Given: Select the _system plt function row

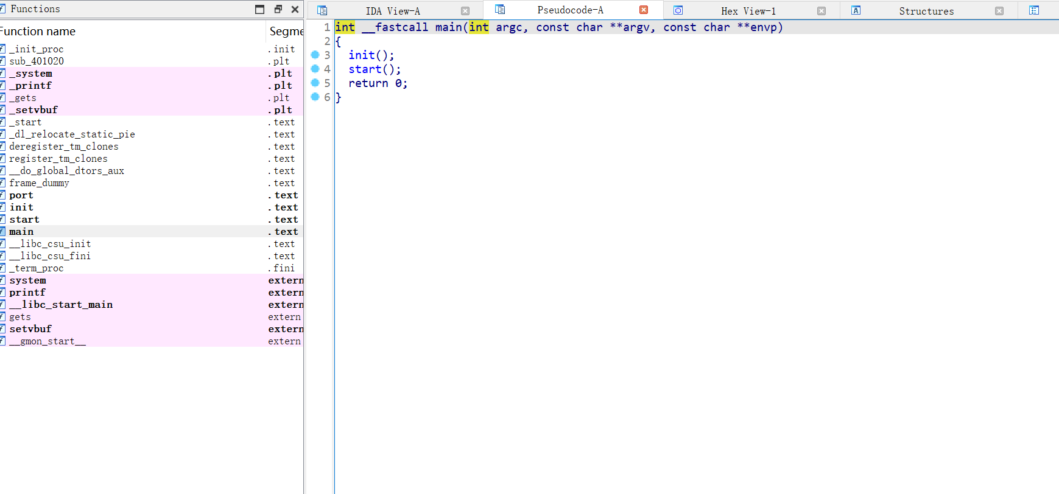Looking at the screenshot, I should (x=152, y=73).
